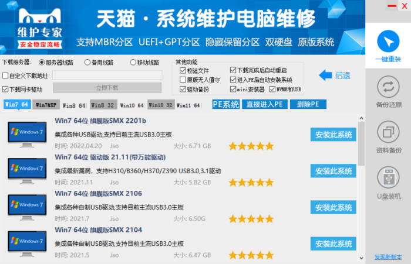Select the 备用线路 radio button
411x264 pixels.
(87, 62)
